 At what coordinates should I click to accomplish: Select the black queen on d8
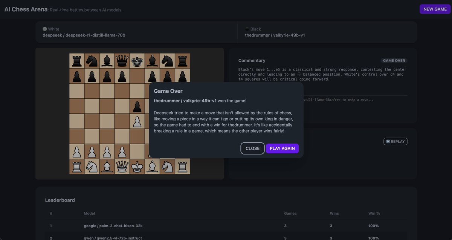coord(122,61)
